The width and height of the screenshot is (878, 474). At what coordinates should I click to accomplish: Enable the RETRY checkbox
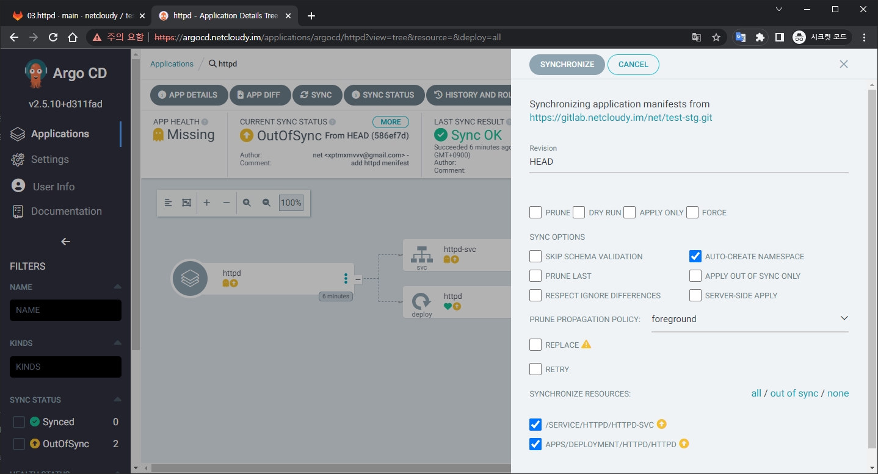click(x=535, y=369)
